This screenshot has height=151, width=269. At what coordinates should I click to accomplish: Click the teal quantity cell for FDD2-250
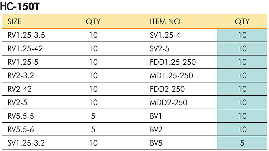tap(242, 89)
